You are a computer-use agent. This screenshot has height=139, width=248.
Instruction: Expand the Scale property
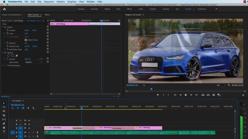[x=4, y=33]
